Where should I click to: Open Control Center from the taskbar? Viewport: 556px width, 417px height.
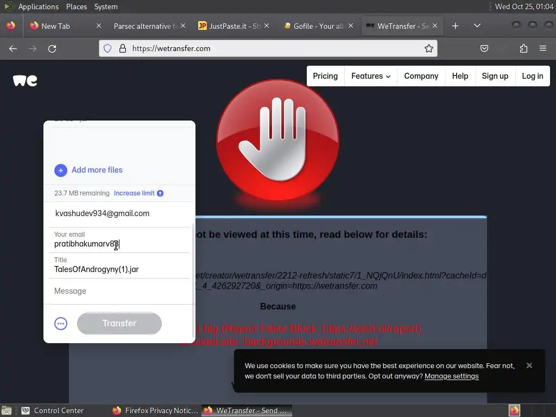[x=53, y=410]
